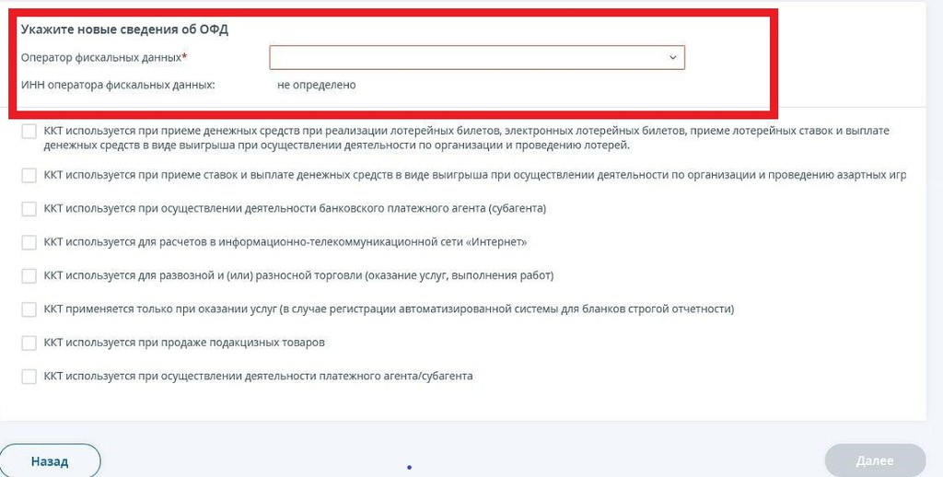The image size is (943, 477).
Task: Click inside the empty operator selection field
Action: (x=460, y=58)
